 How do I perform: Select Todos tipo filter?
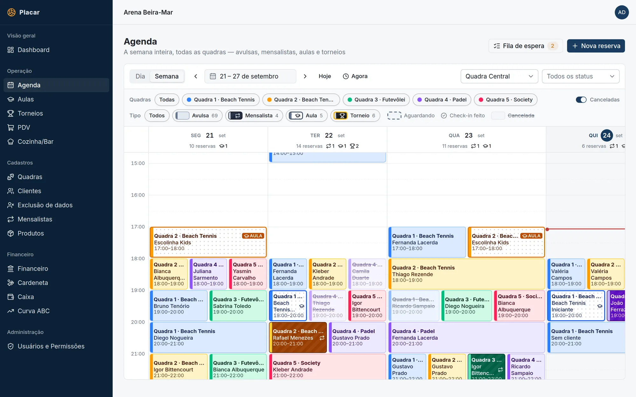tap(157, 116)
